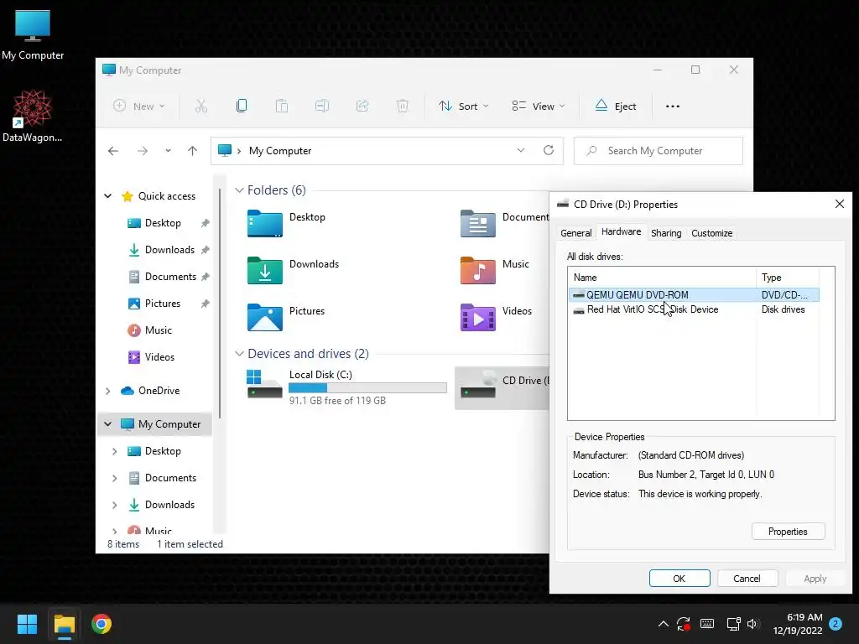Open File Explorer from the taskbar
Image resolution: width=859 pixels, height=644 pixels.
tap(64, 624)
